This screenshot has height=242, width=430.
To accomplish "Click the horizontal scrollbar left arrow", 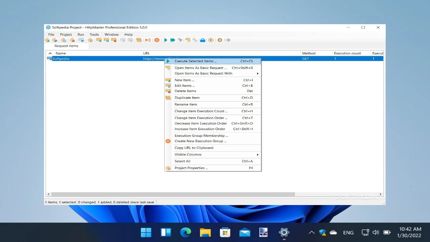I will 48,194.
